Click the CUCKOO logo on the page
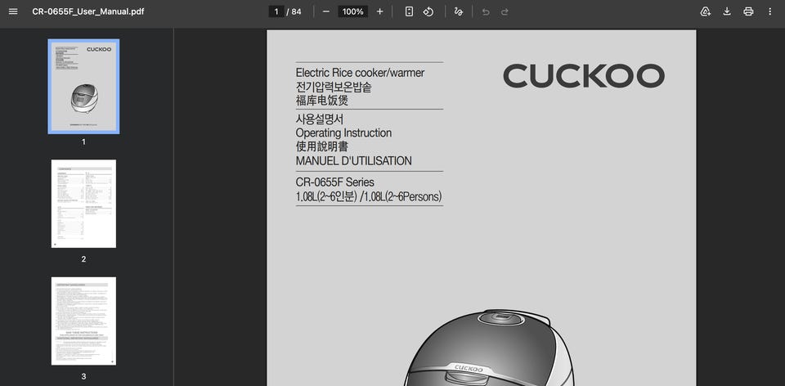 click(x=584, y=76)
